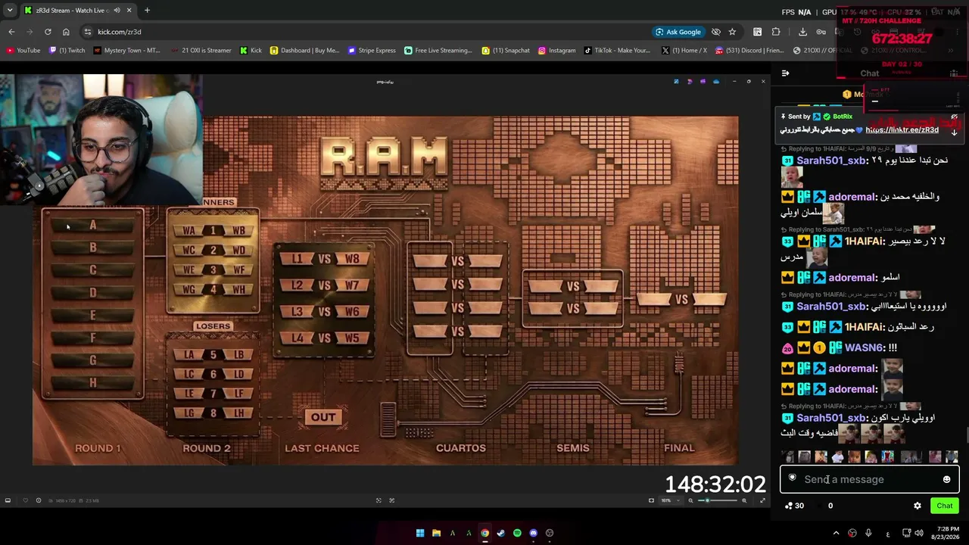The image size is (969, 545).
Task: Open the browser home page button
Action: pyautogui.click(x=66, y=32)
